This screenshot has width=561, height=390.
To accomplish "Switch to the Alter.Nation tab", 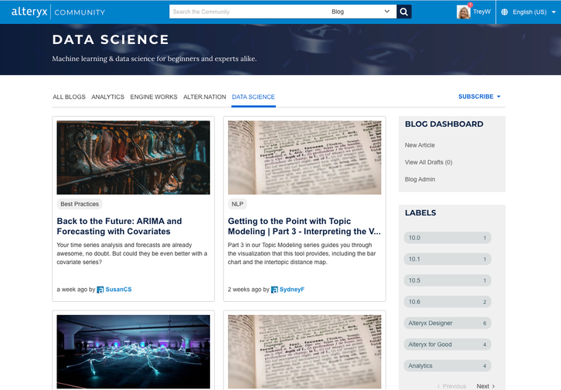I will pyautogui.click(x=205, y=97).
